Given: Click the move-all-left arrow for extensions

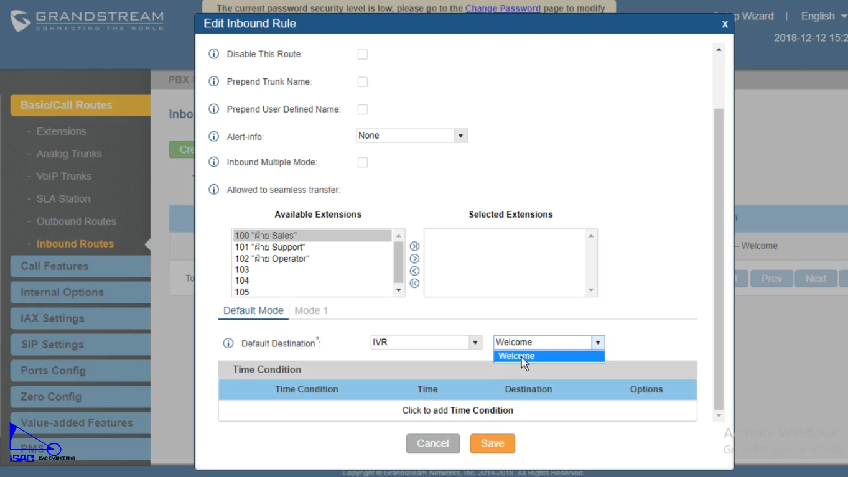Looking at the screenshot, I should click(414, 284).
